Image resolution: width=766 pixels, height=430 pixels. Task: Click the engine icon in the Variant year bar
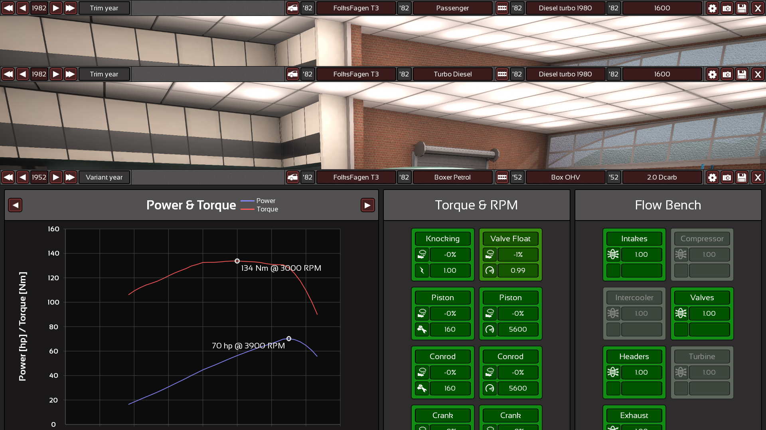(502, 177)
